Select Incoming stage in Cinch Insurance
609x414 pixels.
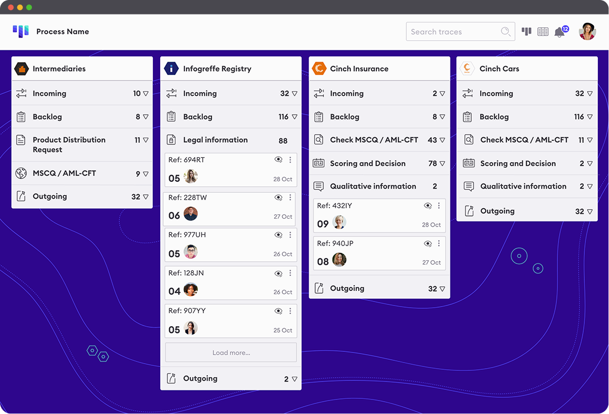(379, 93)
